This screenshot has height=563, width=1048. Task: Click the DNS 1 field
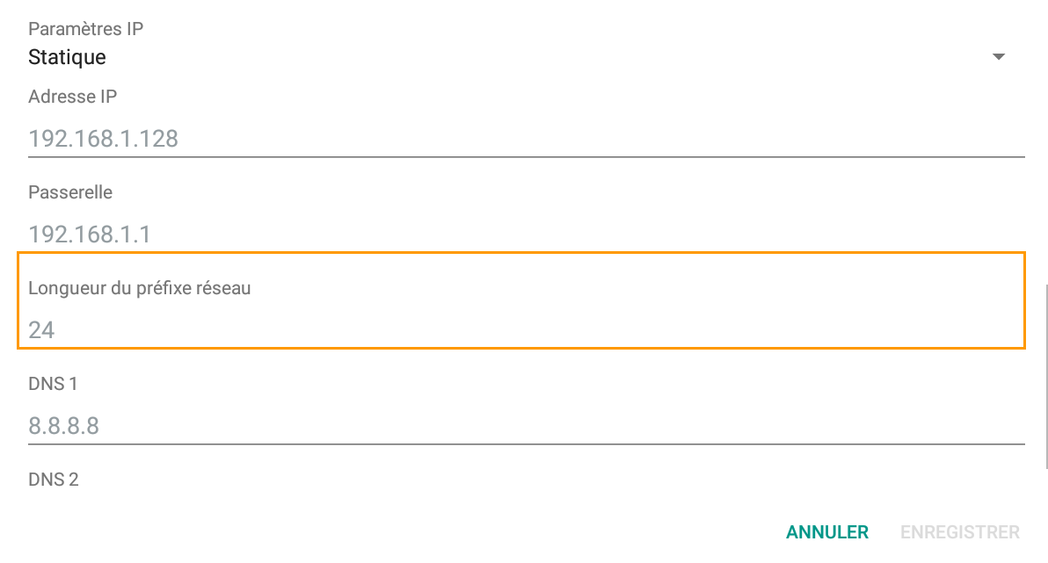(x=352, y=425)
